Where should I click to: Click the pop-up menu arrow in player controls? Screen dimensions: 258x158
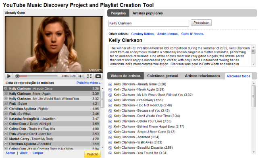98,76
